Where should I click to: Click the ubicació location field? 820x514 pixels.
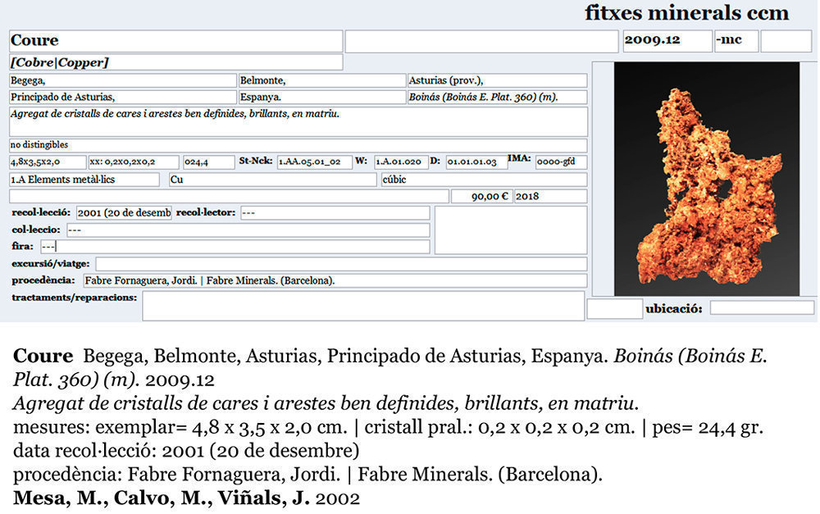point(762,308)
